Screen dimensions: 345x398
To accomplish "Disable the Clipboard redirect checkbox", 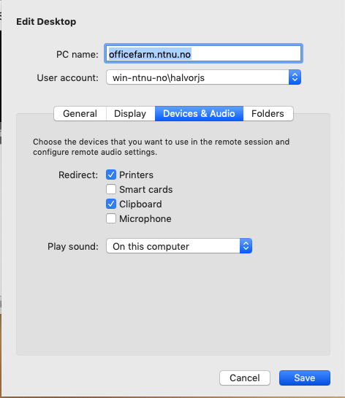I will [x=111, y=204].
